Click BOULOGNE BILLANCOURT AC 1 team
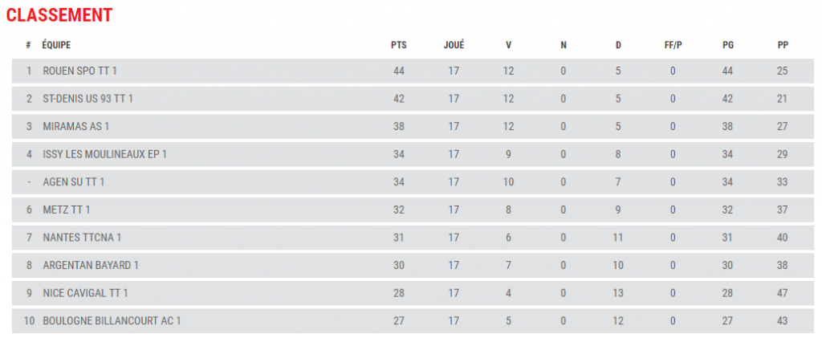The image size is (822, 342). 112,321
